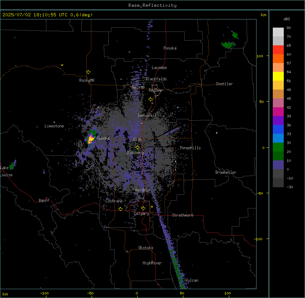Select the yellow diamond marker above Calgary label
The image size is (305, 298).
coord(143,208)
